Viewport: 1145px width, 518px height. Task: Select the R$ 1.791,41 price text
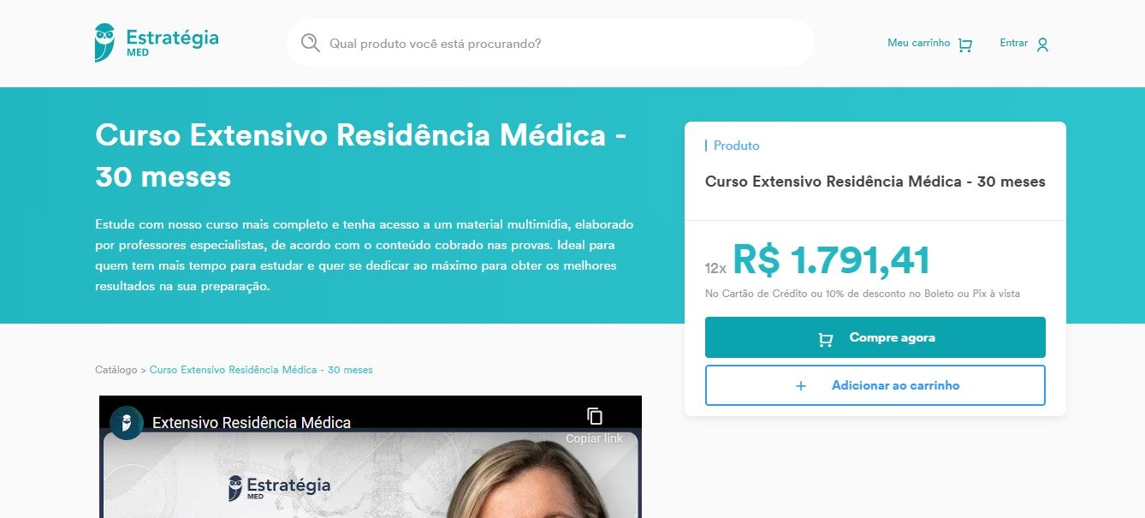point(831,260)
